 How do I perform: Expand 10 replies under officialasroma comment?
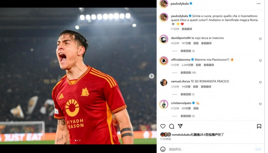point(188,72)
